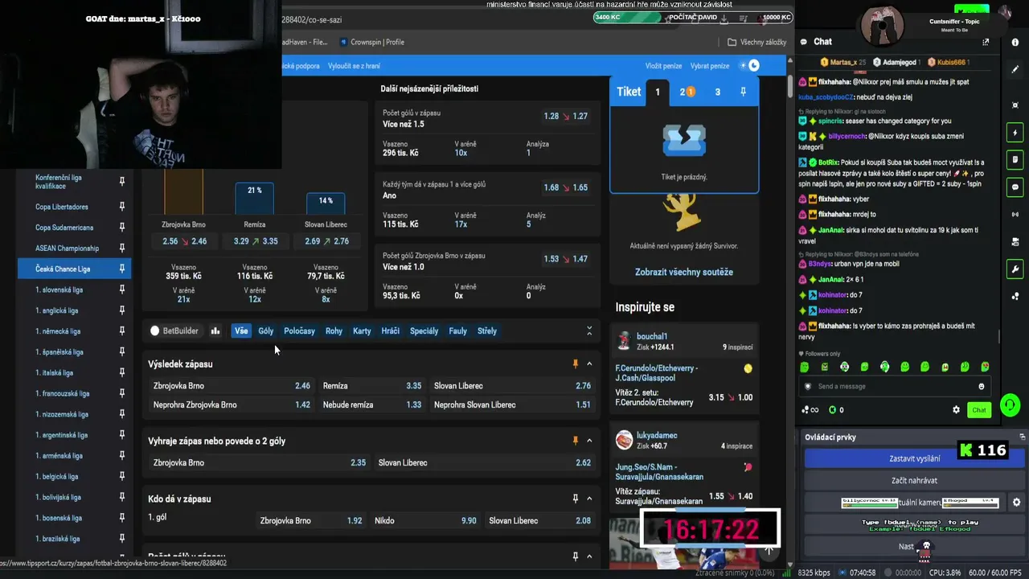Viewport: 1029px width, 579px height.
Task: Pin the Vyhraje zápas nebo povede market
Action: pos(575,441)
